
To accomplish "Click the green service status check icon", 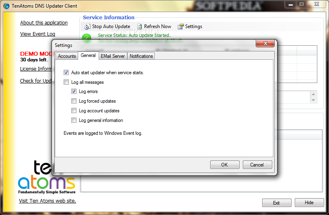I will click(x=87, y=38).
